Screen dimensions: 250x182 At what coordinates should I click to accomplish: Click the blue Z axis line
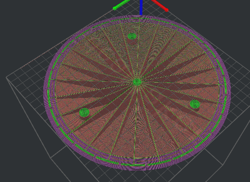(141, 7)
